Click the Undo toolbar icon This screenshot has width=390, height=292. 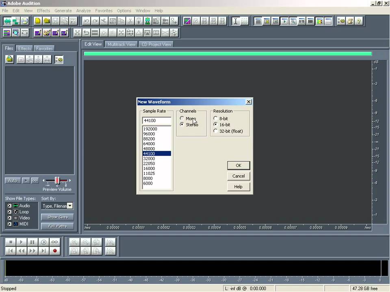86,21
